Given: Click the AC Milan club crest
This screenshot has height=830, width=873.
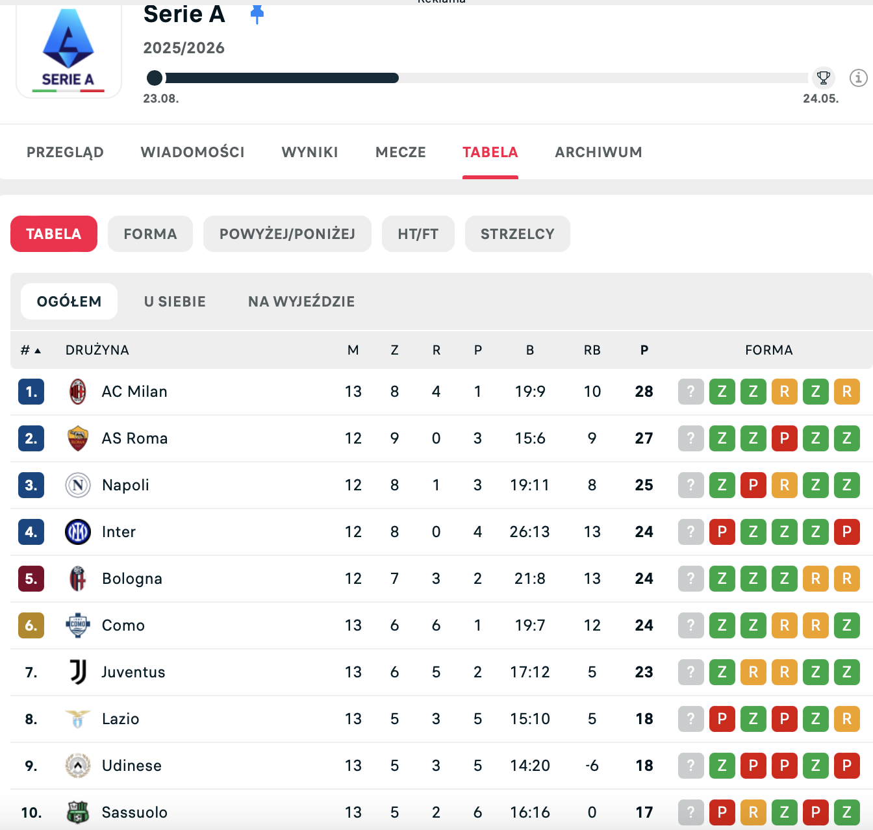Looking at the screenshot, I should 77,392.
